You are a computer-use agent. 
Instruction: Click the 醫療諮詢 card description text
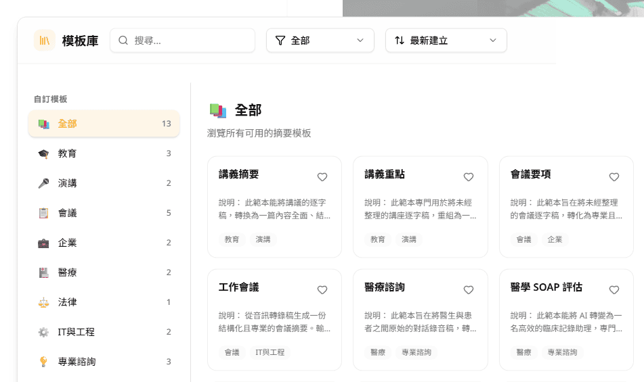(x=420, y=322)
